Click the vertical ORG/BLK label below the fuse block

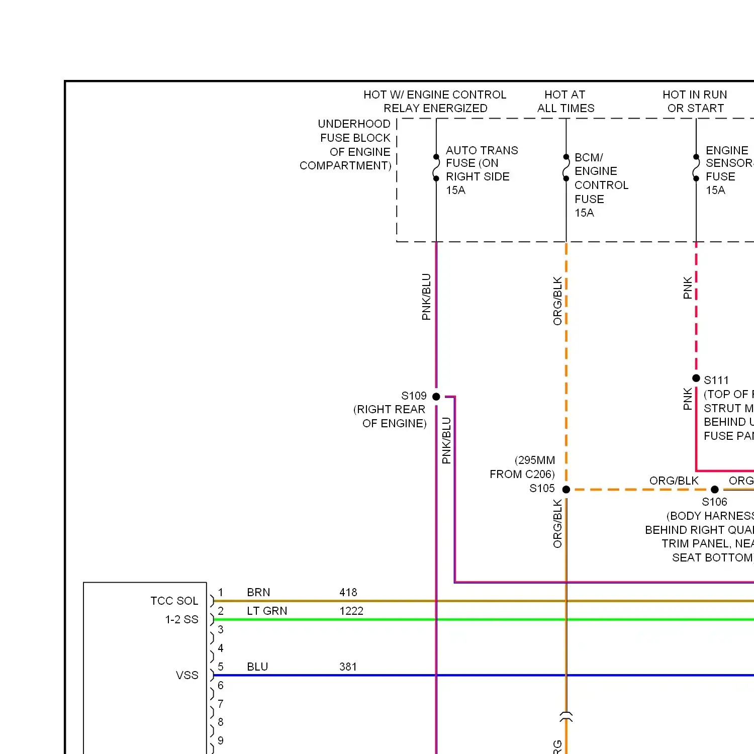tap(557, 301)
